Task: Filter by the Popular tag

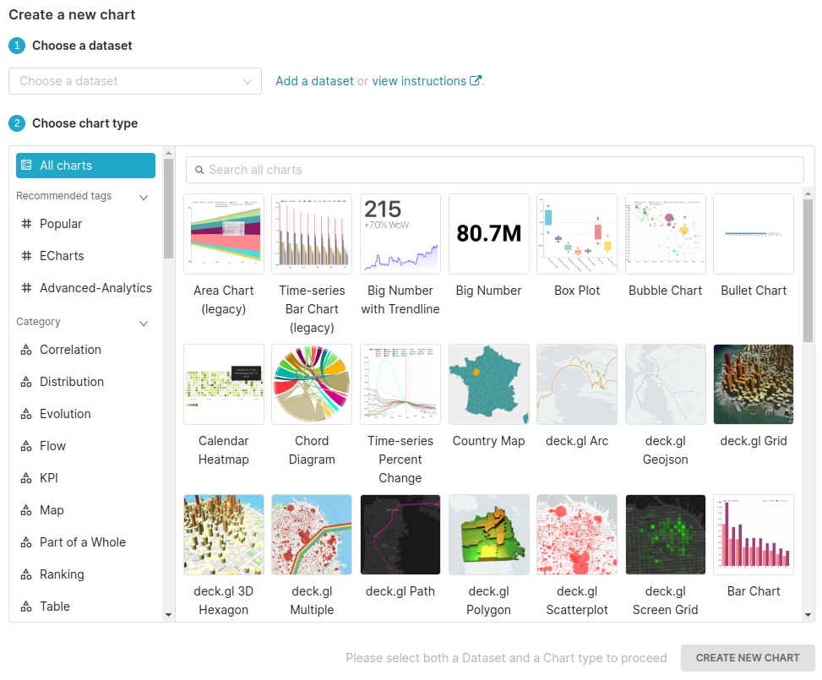Action: tap(61, 224)
